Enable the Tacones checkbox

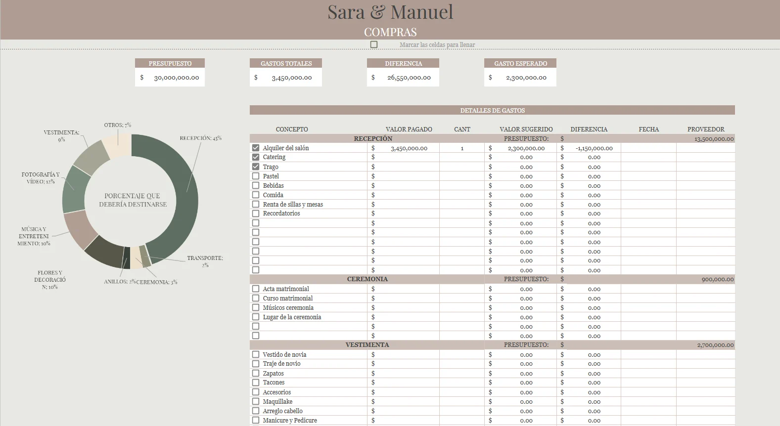(256, 383)
